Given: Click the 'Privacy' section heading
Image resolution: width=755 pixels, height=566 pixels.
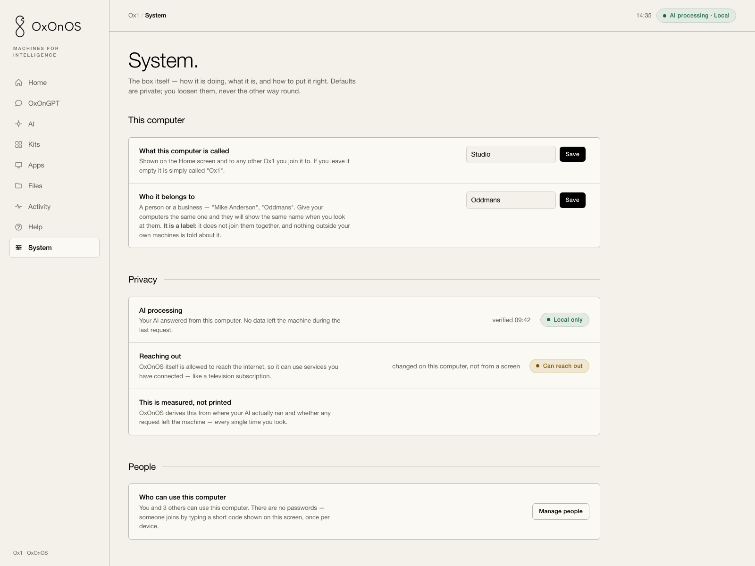Looking at the screenshot, I should (x=143, y=279).
